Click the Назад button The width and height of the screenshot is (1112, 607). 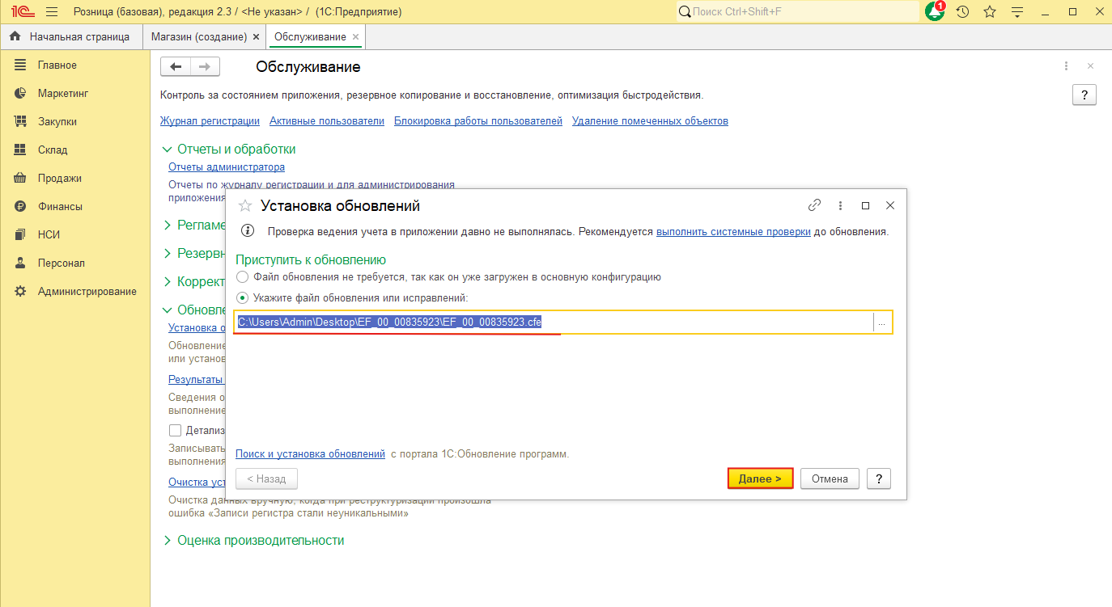tap(266, 478)
